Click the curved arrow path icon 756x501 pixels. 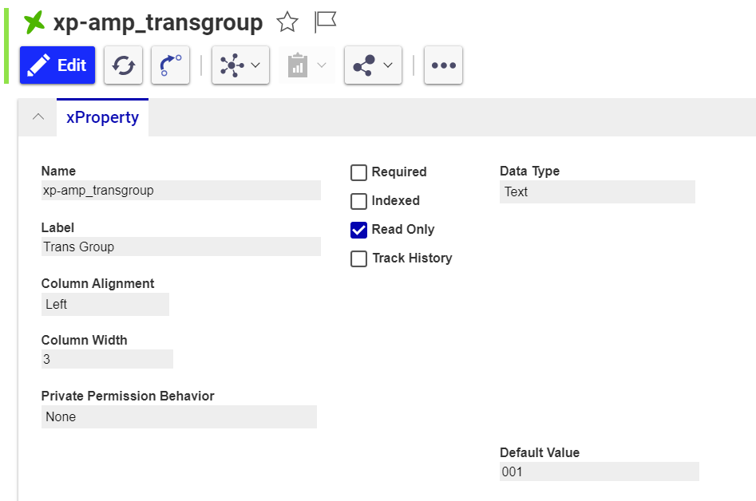coord(170,65)
